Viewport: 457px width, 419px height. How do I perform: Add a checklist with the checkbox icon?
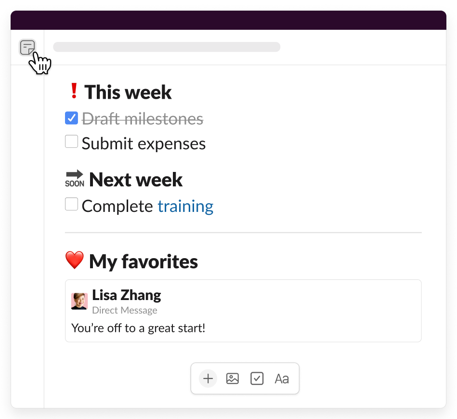(x=257, y=379)
